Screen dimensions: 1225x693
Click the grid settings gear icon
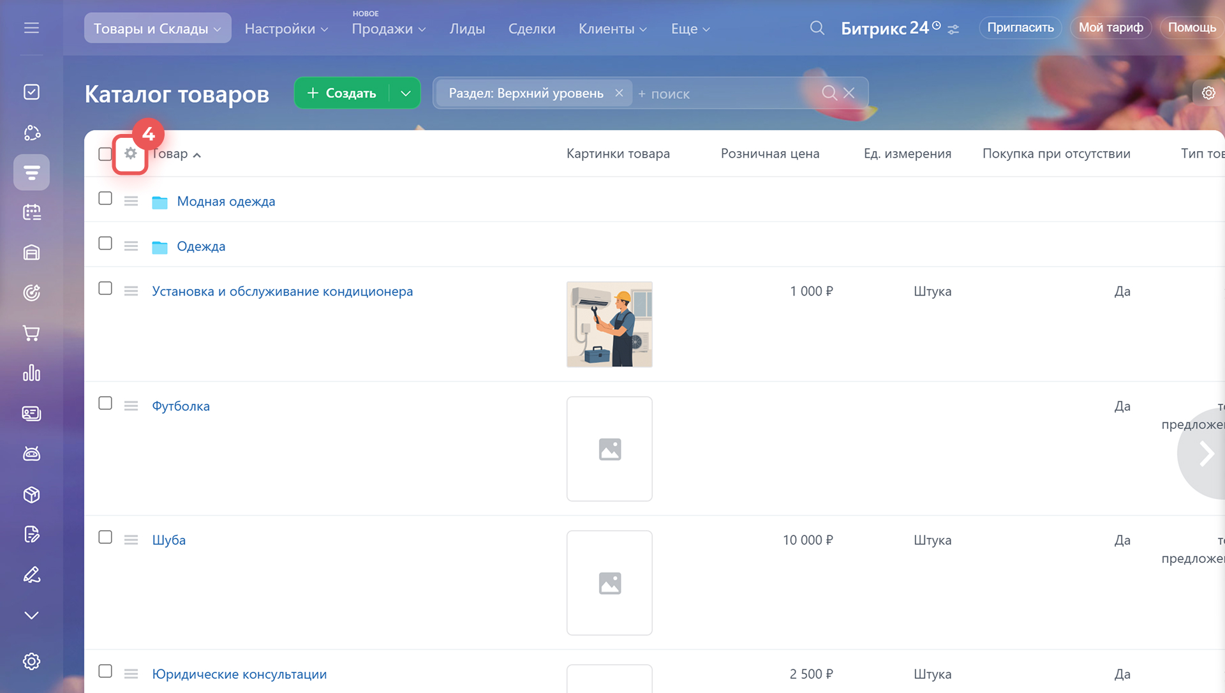tap(130, 154)
